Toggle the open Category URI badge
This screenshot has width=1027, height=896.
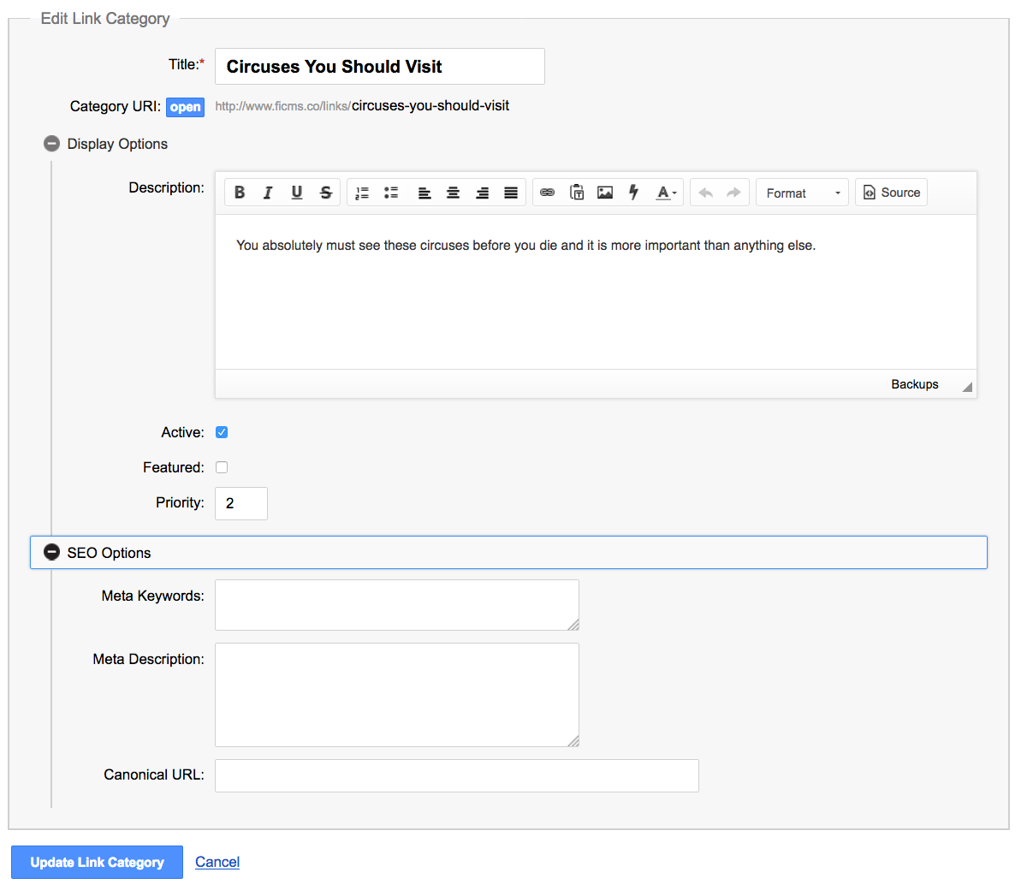pos(185,107)
